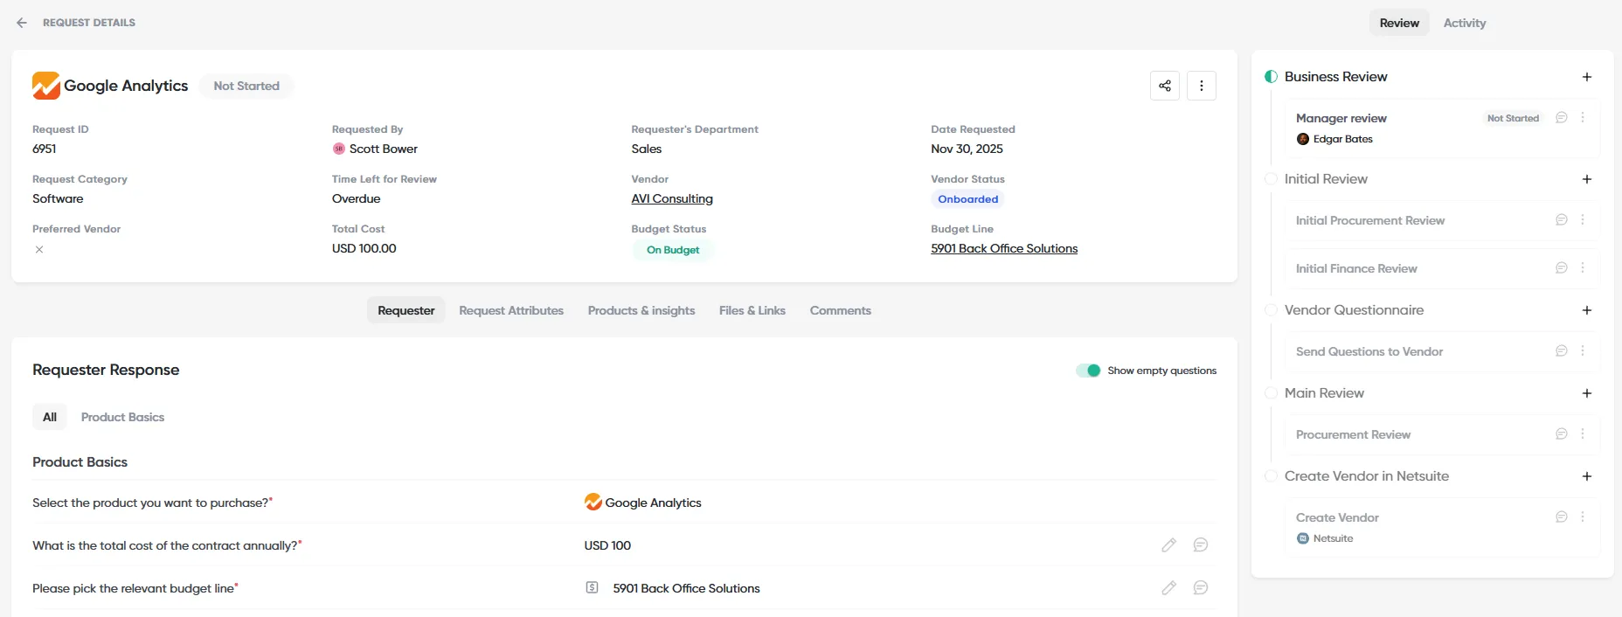Open comment icon on Initial Procurement Review

pos(1562,219)
